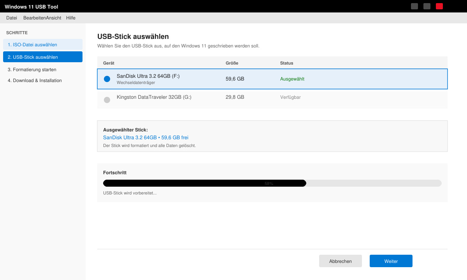This screenshot has width=467, height=280.
Task: Select step 2. USB-Stick auswählen
Action: (43, 57)
